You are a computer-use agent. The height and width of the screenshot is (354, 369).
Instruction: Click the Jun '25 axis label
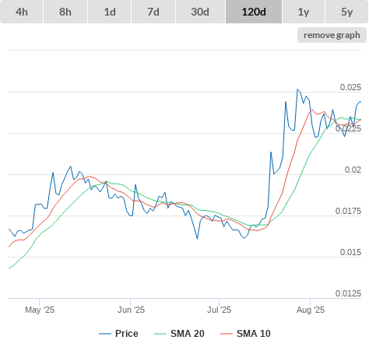click(x=131, y=310)
